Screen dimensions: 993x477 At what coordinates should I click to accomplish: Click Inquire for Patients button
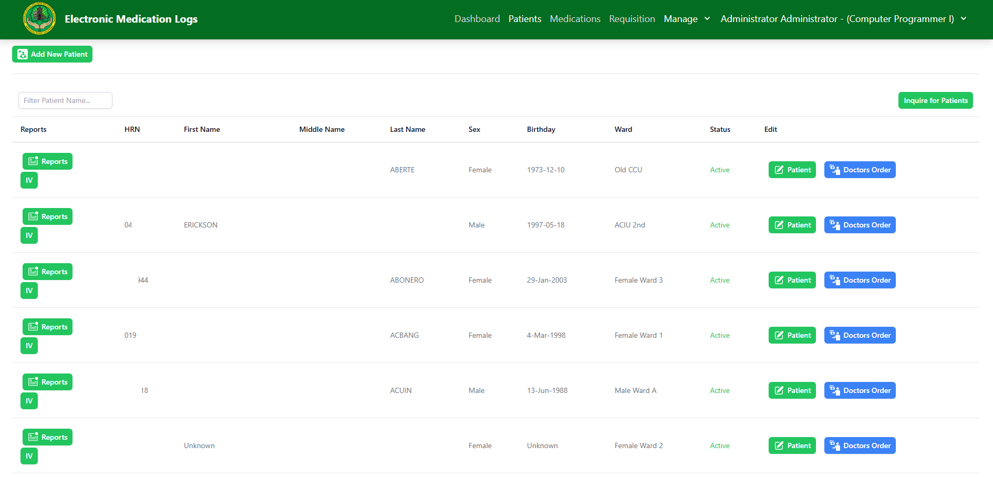coord(935,100)
